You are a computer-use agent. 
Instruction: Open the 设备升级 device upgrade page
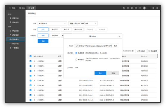14,22
